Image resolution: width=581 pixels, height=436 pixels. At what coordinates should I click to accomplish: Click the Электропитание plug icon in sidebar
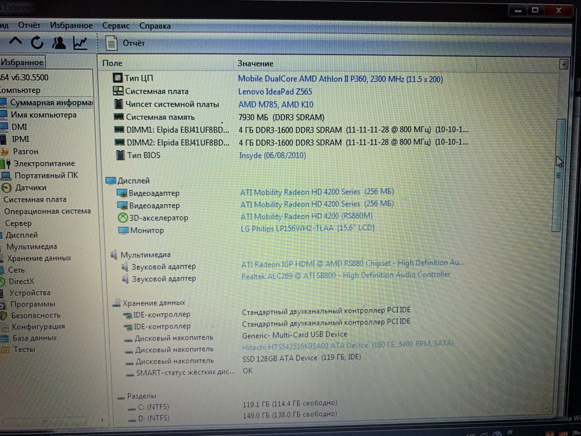(x=6, y=163)
